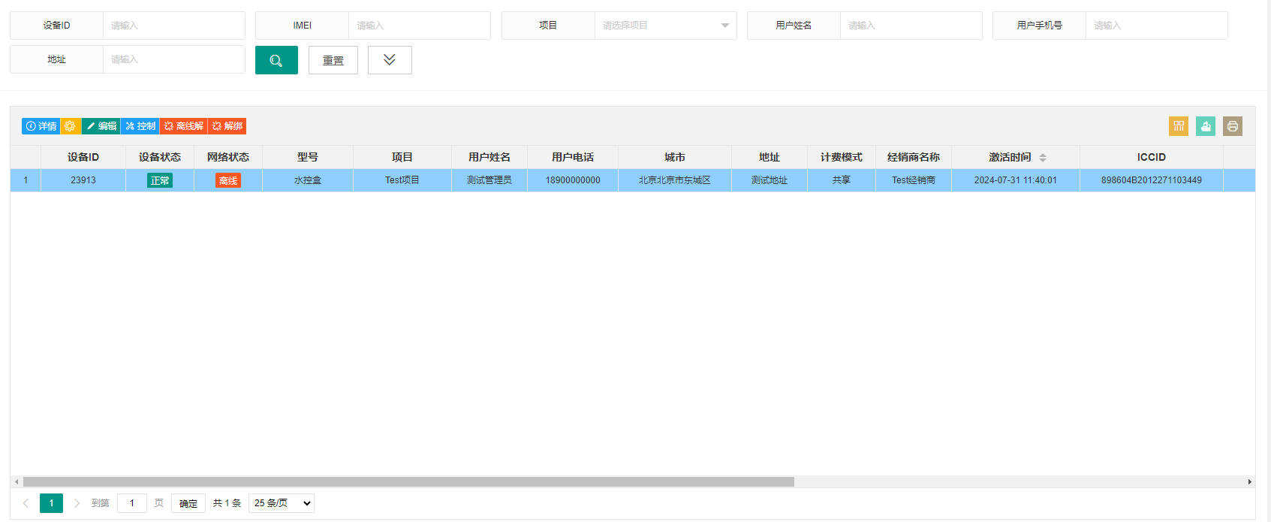Click the 详情 details button

tap(41, 126)
